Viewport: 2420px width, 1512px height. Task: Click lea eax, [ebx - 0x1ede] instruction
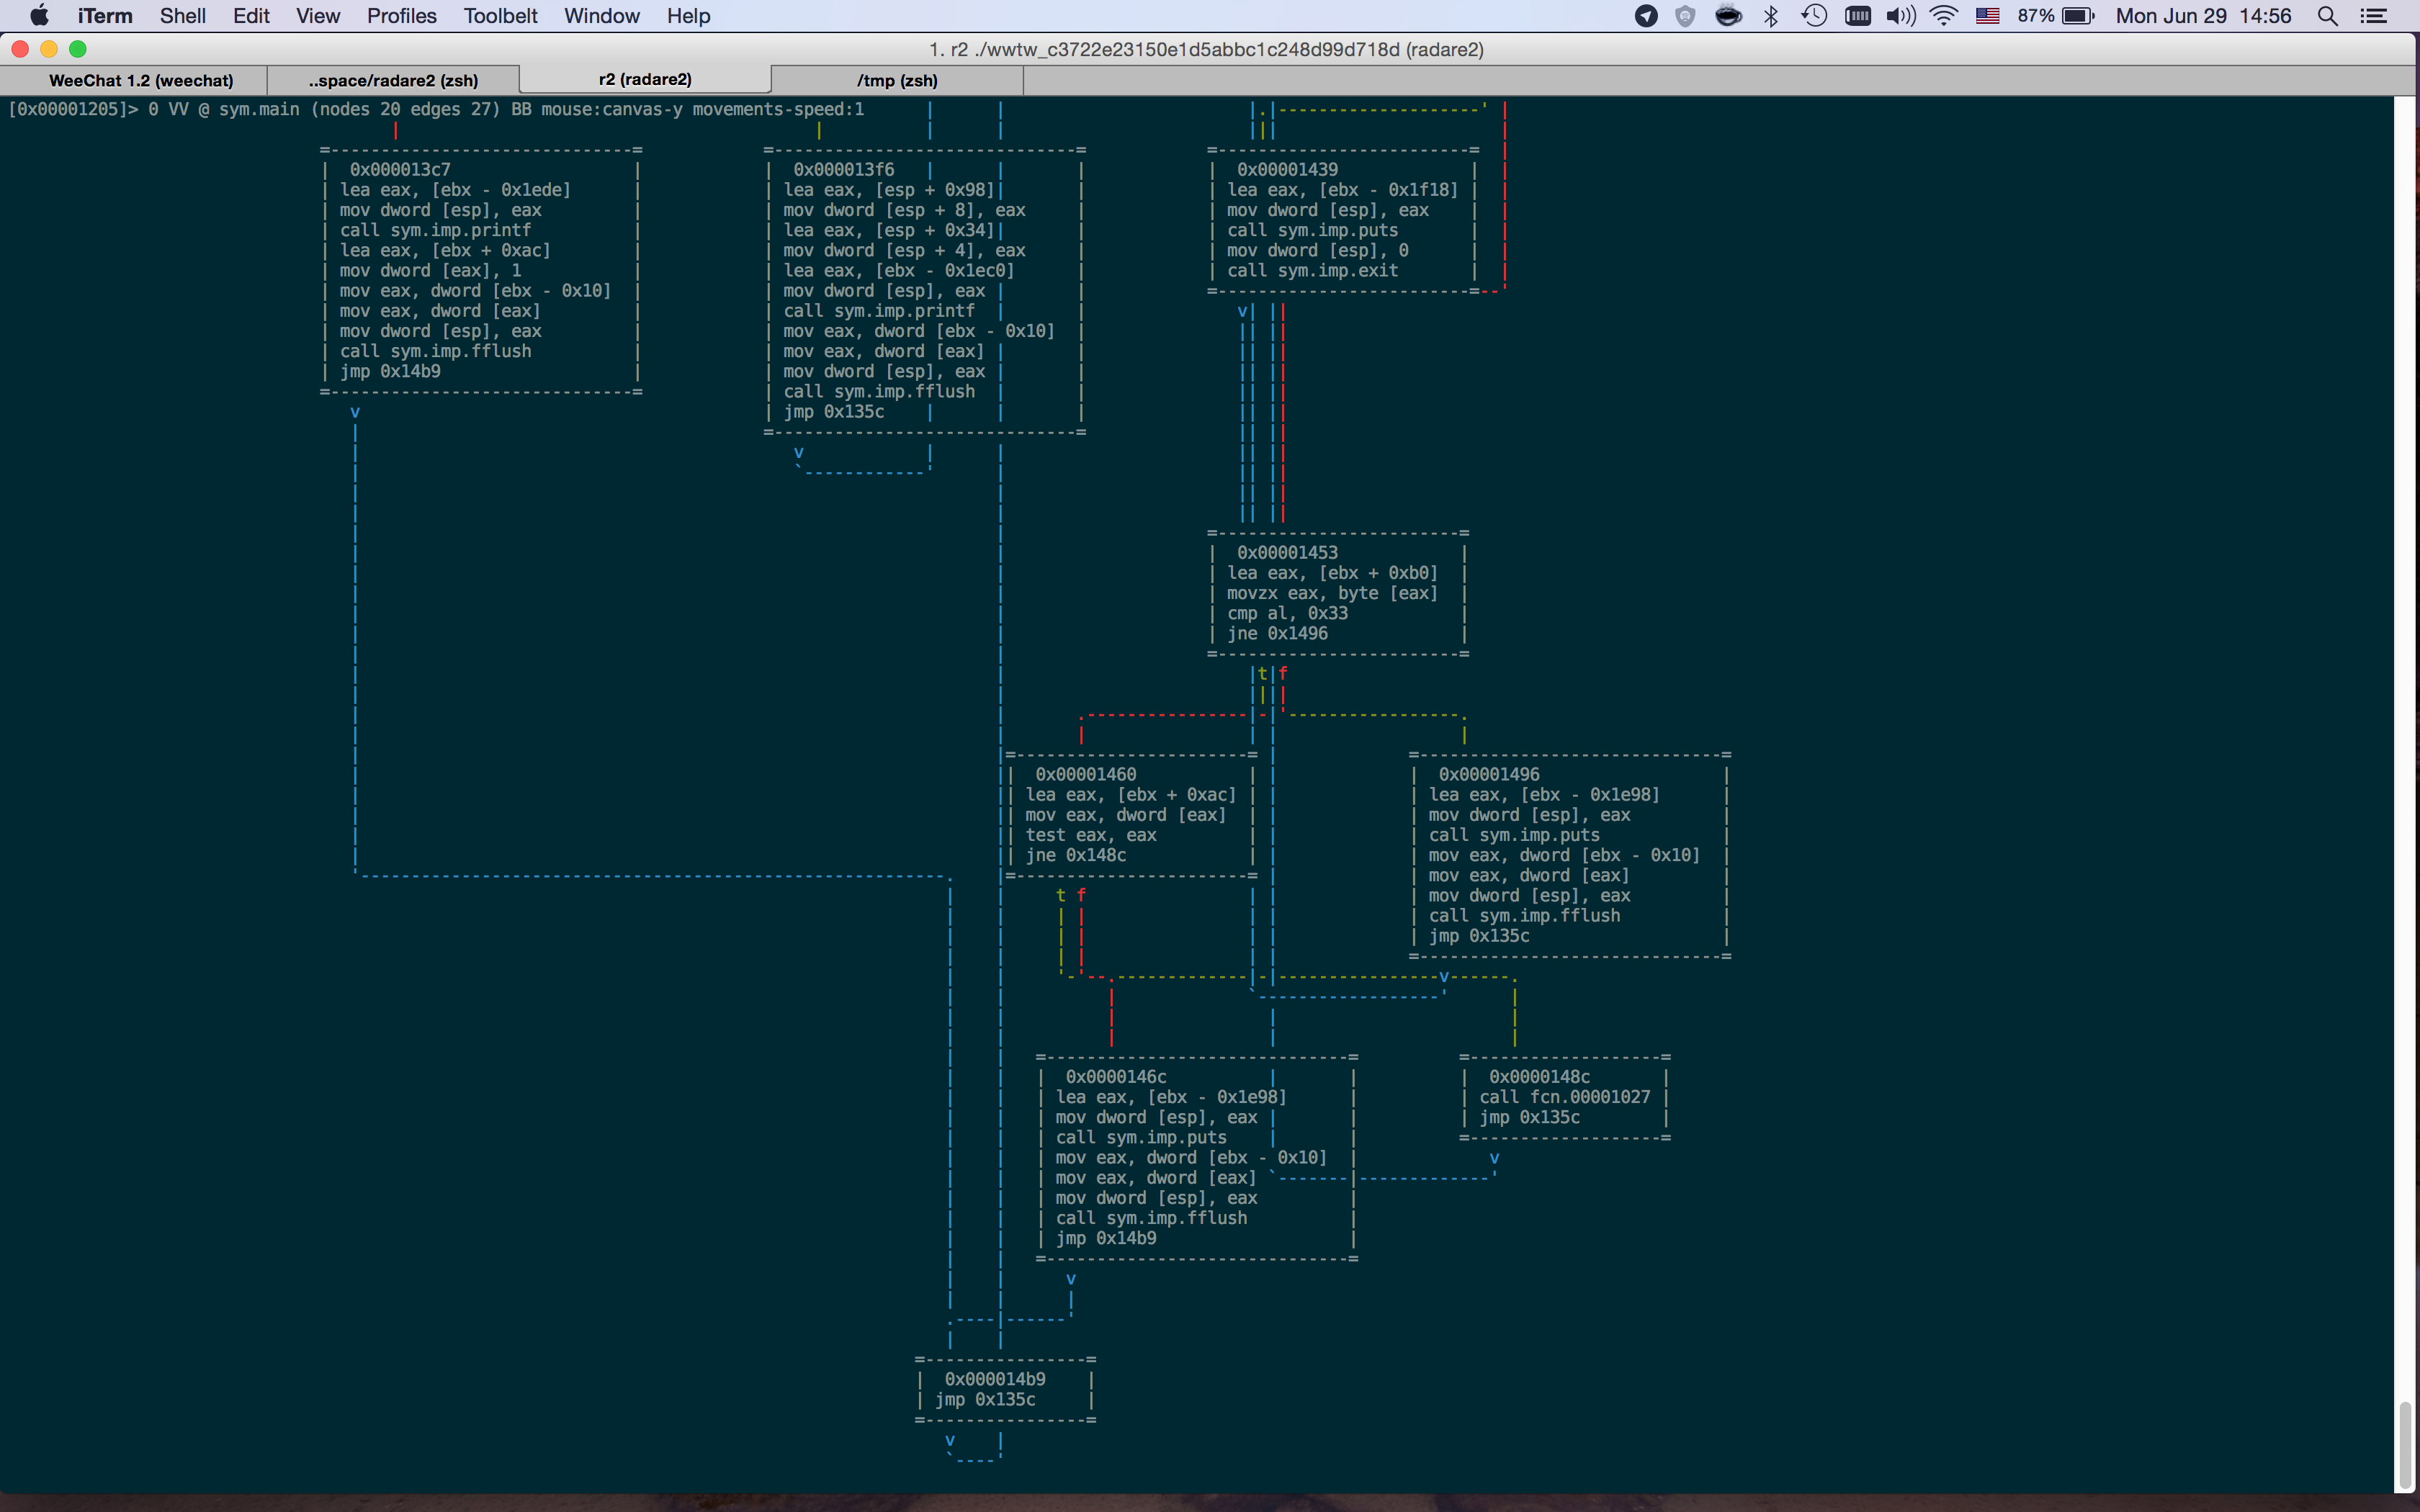[x=455, y=190]
